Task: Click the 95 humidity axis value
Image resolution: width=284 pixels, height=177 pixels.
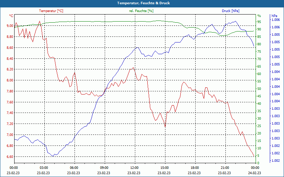Action: click(x=259, y=22)
